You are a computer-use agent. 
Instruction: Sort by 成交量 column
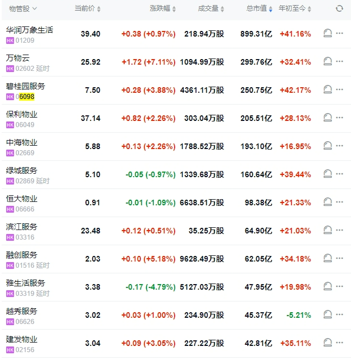[x=211, y=9]
